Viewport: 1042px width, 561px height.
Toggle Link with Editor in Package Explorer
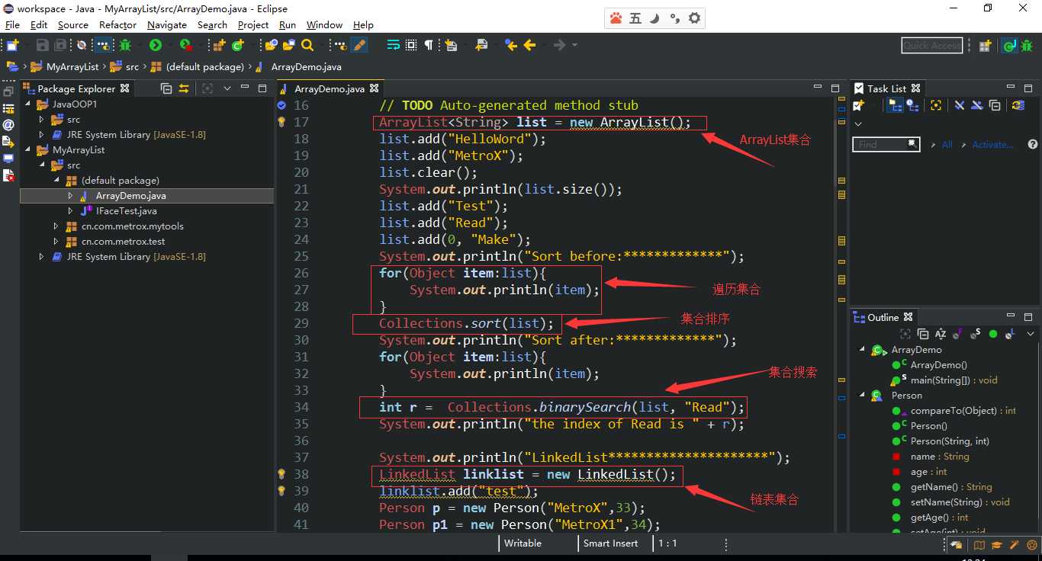[184, 88]
